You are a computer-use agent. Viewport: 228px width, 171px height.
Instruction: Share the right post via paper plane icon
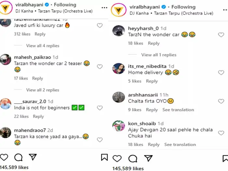148,158
